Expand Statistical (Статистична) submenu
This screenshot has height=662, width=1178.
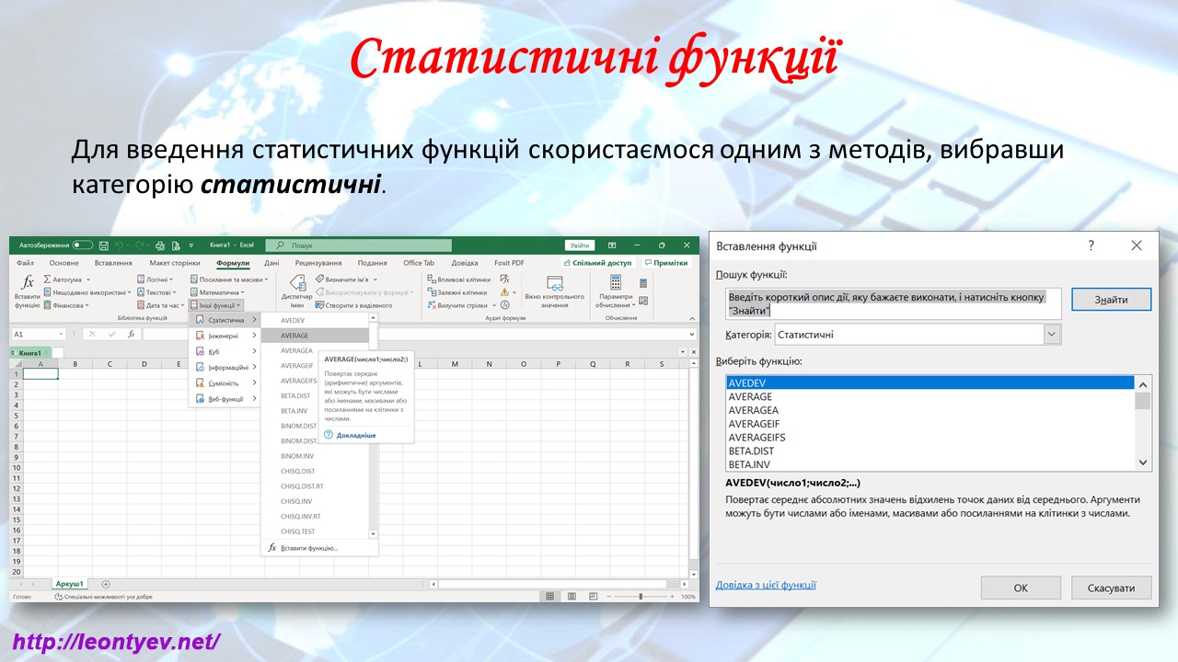(x=225, y=320)
